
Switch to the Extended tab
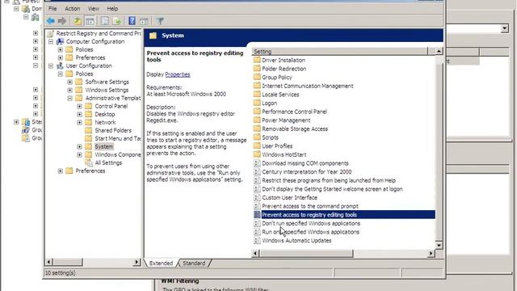point(161,263)
